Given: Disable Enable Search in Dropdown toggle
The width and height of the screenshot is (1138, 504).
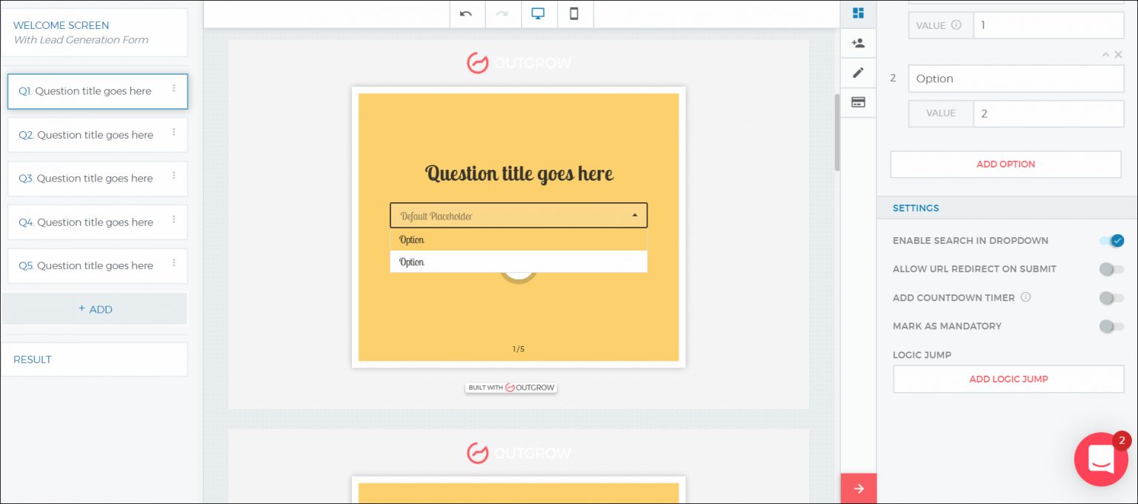Looking at the screenshot, I should tap(1111, 241).
